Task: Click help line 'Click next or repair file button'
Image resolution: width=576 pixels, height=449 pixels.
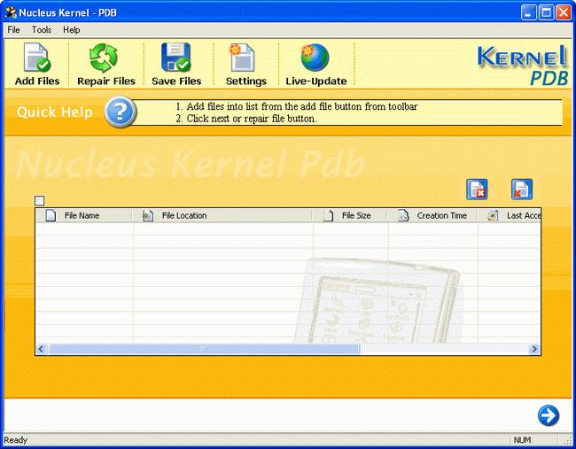Action: (252, 119)
